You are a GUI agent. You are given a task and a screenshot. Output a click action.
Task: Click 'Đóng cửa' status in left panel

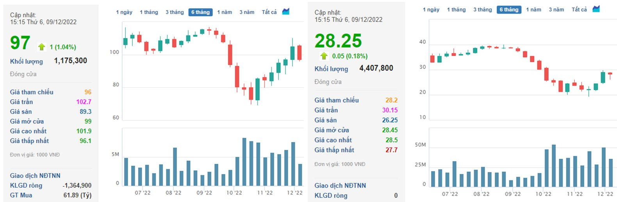23,74
